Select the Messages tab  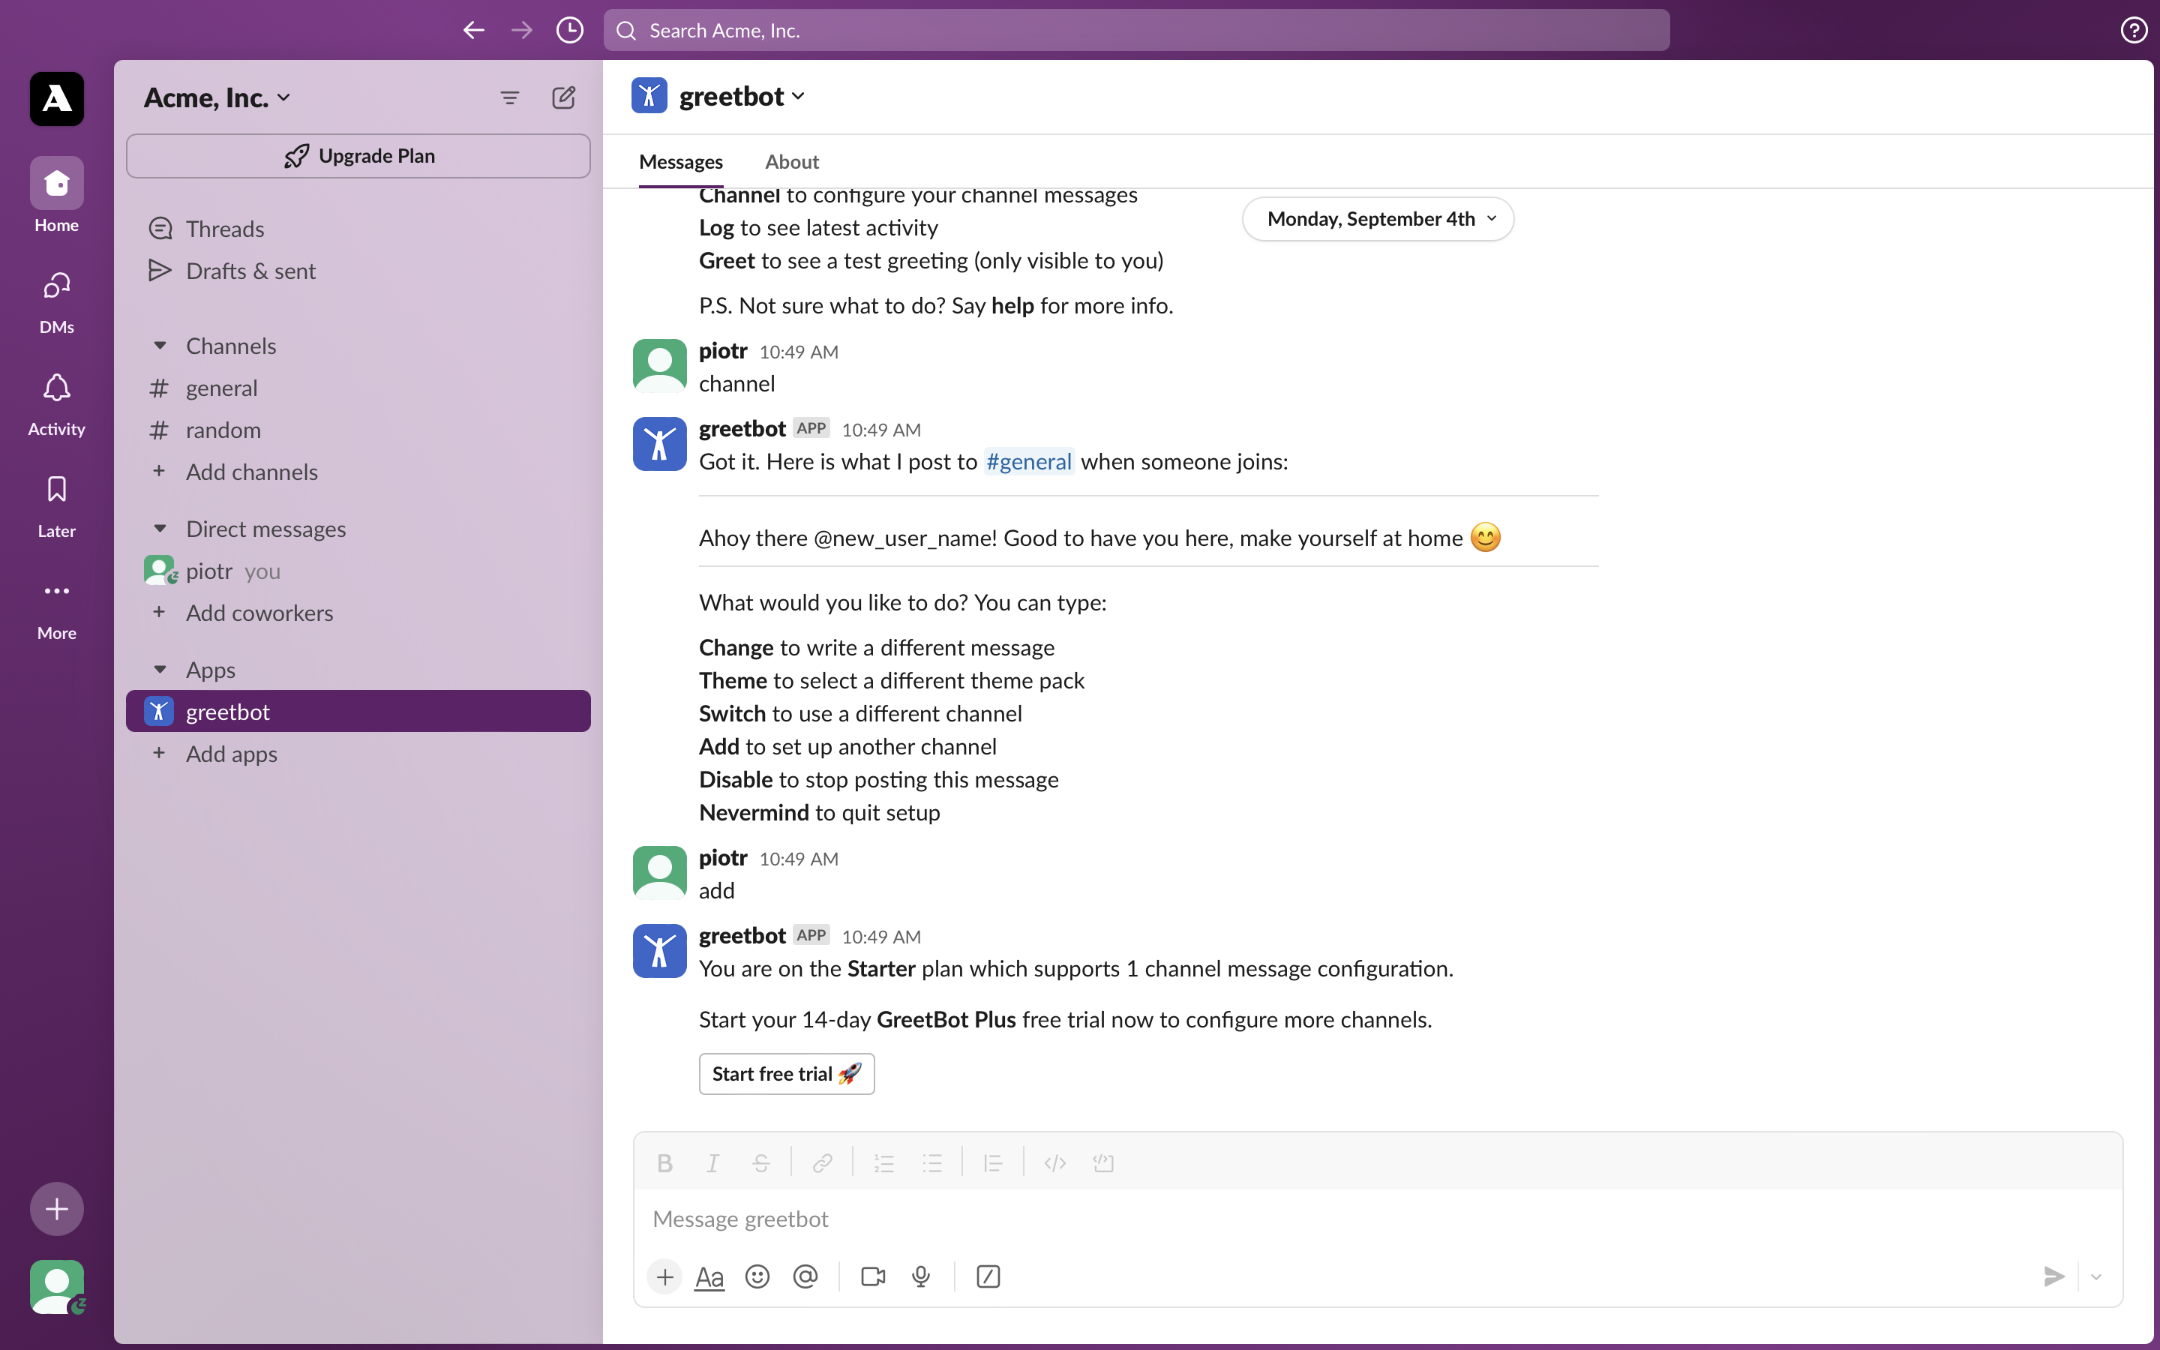tap(679, 160)
